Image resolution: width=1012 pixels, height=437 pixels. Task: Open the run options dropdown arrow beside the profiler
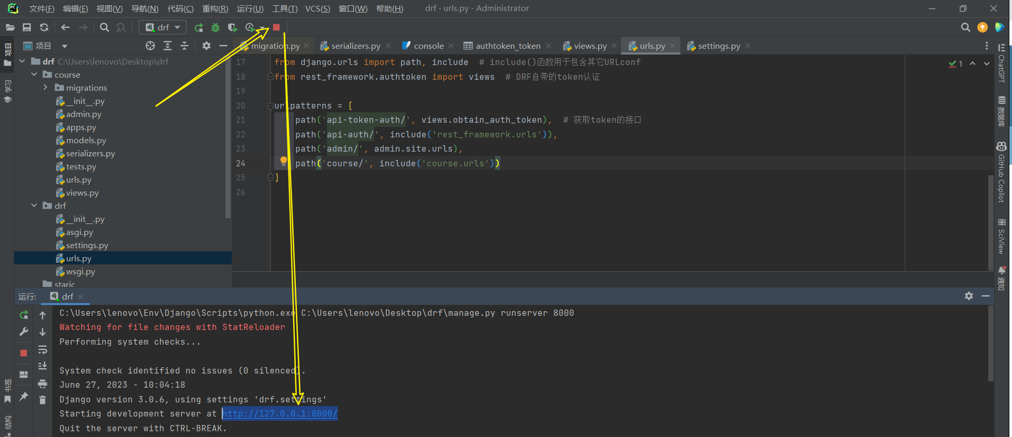pos(262,28)
